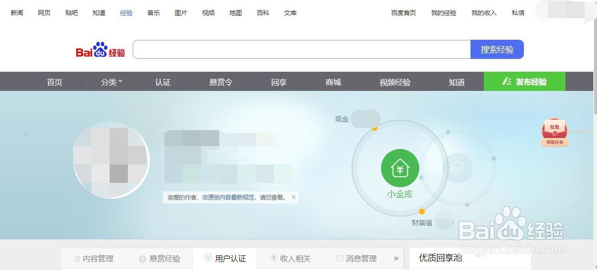This screenshot has height=270, width=597.
Task: Click the 搜索经验 search button
Action: coord(497,49)
